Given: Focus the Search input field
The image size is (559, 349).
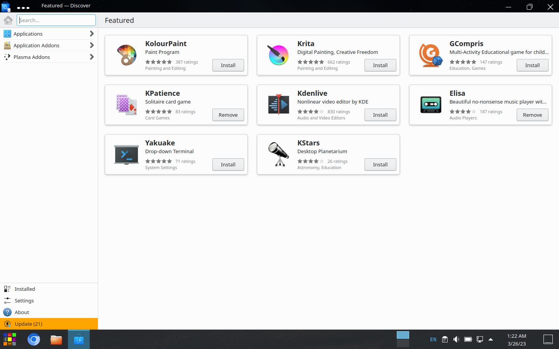Looking at the screenshot, I should (x=56, y=20).
